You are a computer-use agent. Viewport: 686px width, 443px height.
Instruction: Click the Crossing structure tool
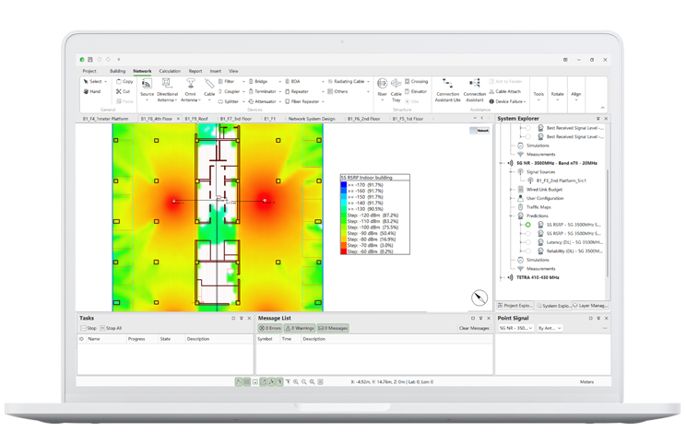click(416, 81)
